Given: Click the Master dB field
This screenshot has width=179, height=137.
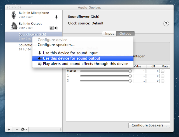Looking at the screenshot, I should pos(153,71).
